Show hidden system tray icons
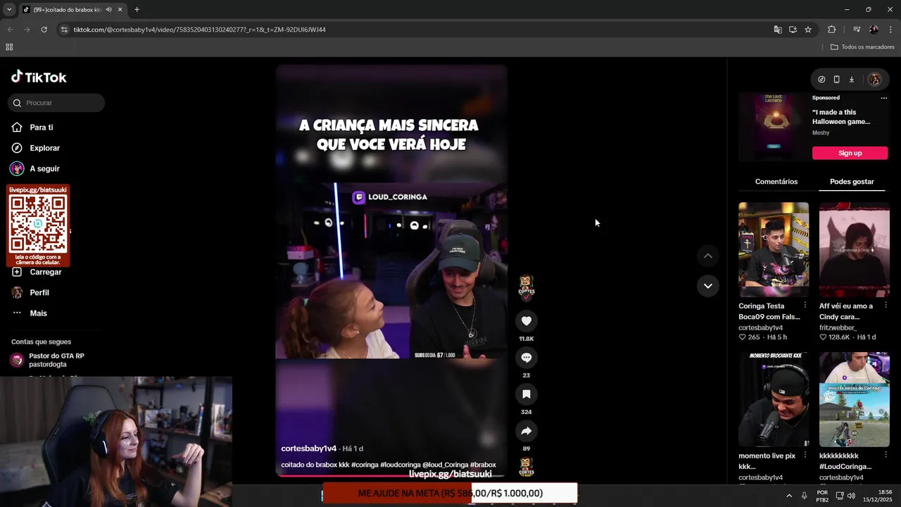901x507 pixels. (788, 496)
